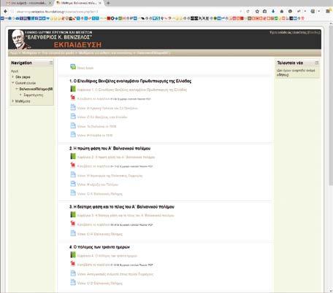
Task: Close the active course tab
Action: [100, 3]
